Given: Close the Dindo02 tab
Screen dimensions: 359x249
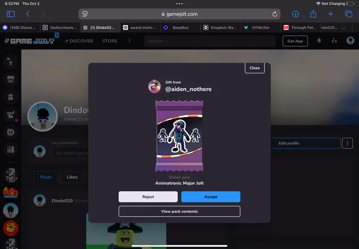Looking at the screenshot, I should (x=85, y=27).
